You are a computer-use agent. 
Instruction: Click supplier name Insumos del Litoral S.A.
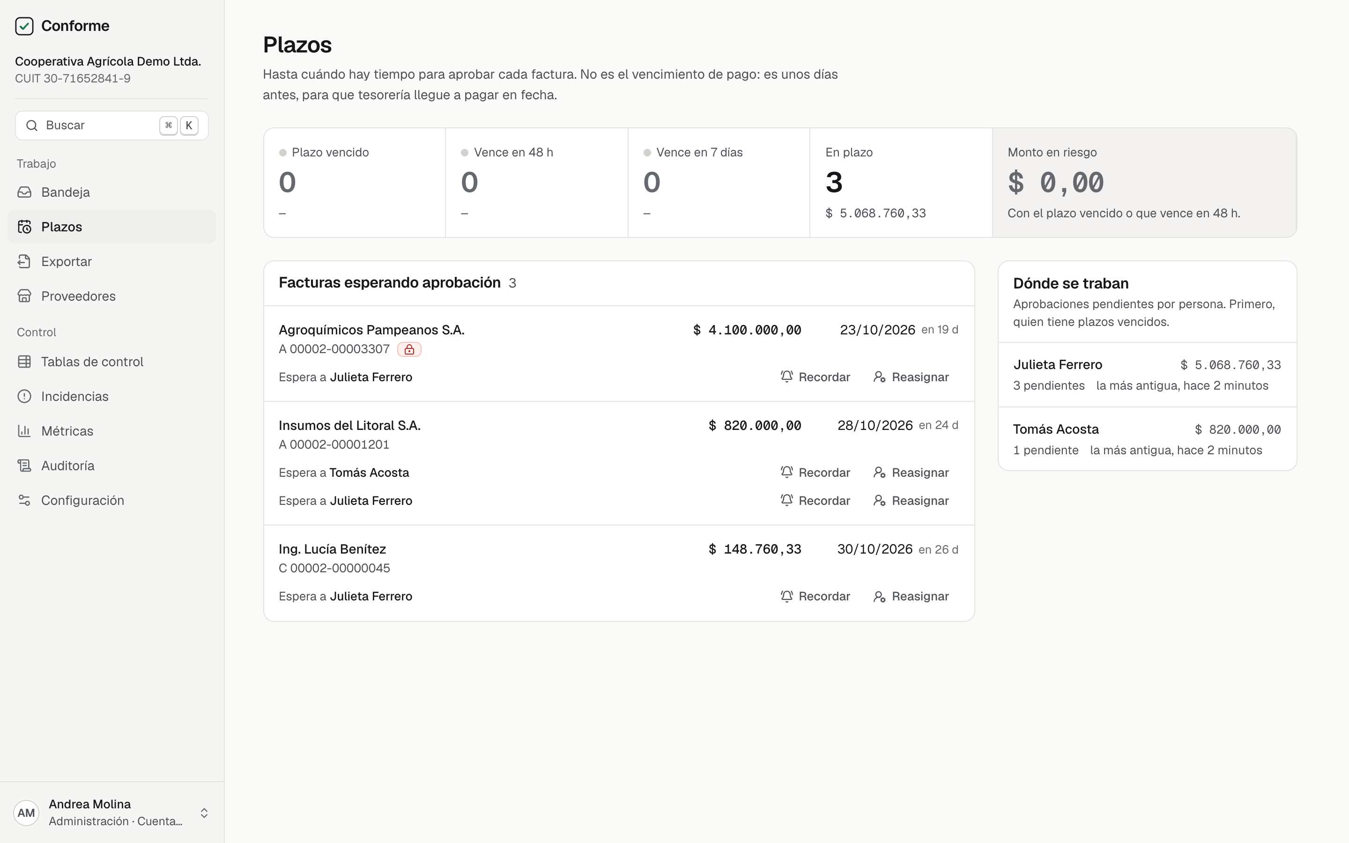[349, 425]
